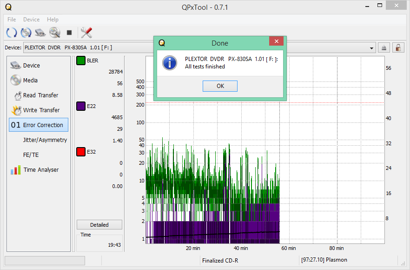The width and height of the screenshot is (410, 270).
Task: Maximize the QPxTool window
Action: [380, 5]
